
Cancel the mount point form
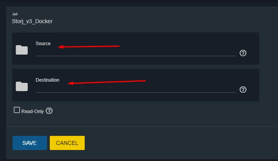click(x=67, y=143)
